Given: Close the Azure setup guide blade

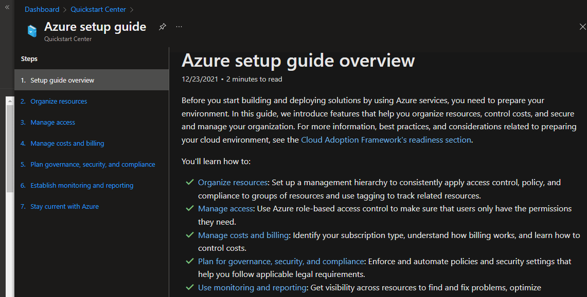Looking at the screenshot, I should [582, 27].
